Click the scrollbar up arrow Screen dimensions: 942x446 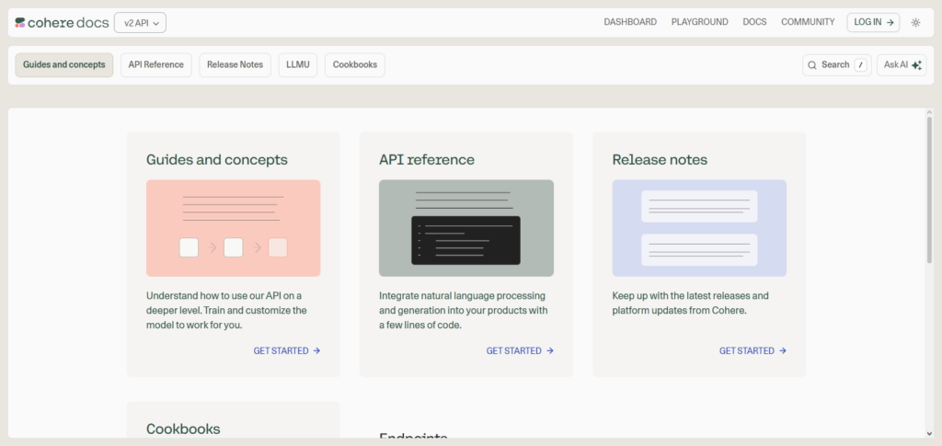coord(929,112)
